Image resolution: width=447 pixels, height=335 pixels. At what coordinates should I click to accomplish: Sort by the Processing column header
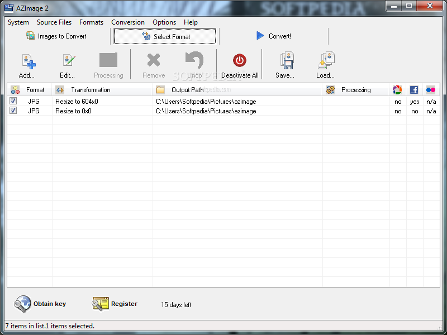(x=356, y=90)
